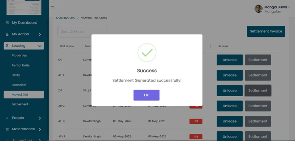Image resolution: width=295 pixels, height=141 pixels.
Task: Click the OK button in the success dialog
Action: point(146,95)
